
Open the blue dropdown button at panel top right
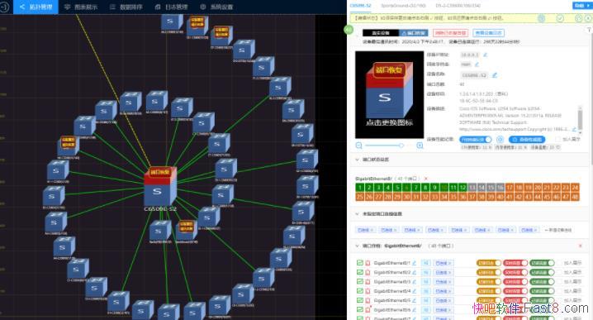point(583,5)
